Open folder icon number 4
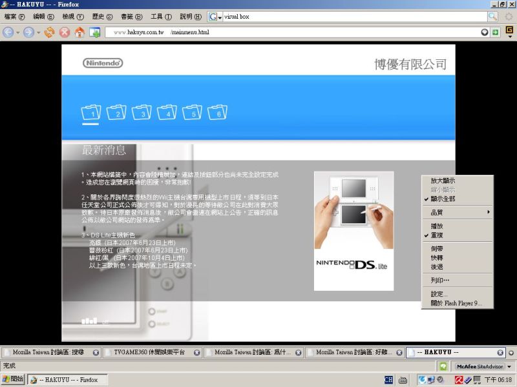The image size is (517, 387). [167, 112]
